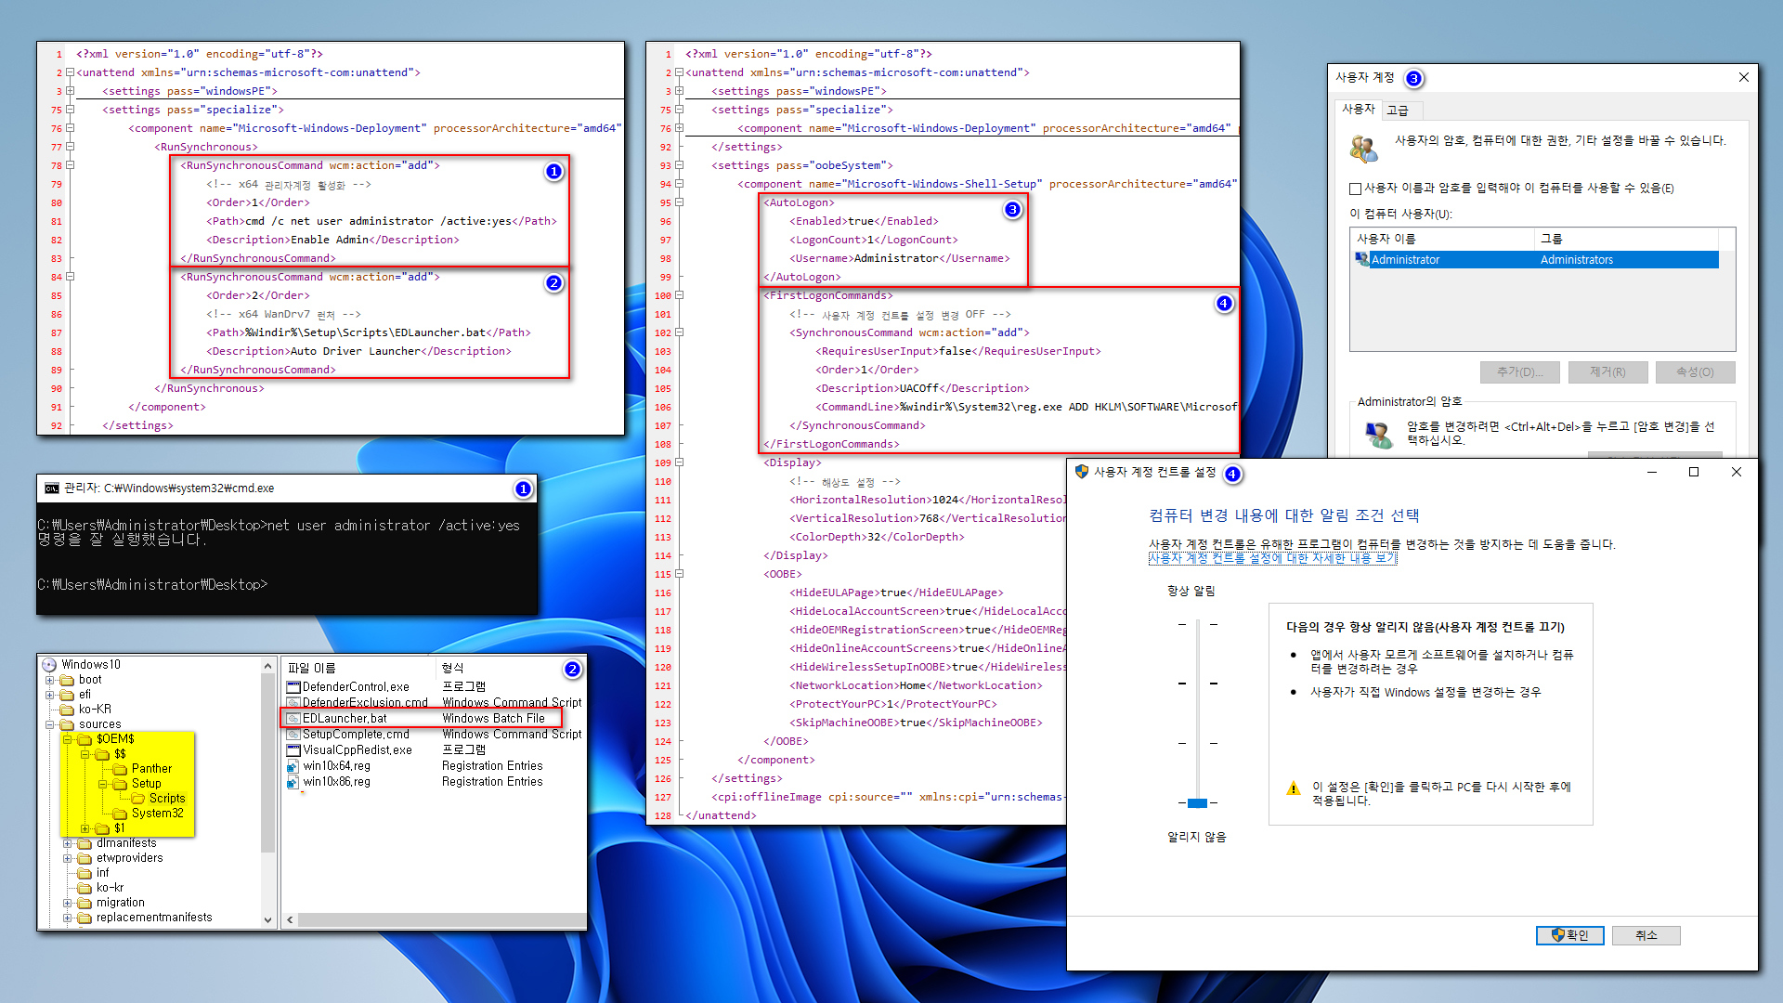Expand the fold marker at line 3 in the left XML

pos(70,91)
